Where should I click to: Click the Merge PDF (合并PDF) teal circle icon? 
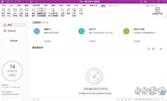(82, 31)
